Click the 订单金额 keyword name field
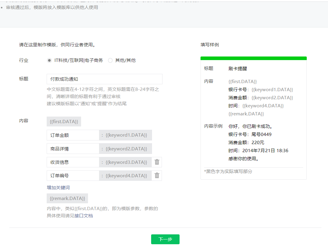 pyautogui.click(x=73, y=135)
